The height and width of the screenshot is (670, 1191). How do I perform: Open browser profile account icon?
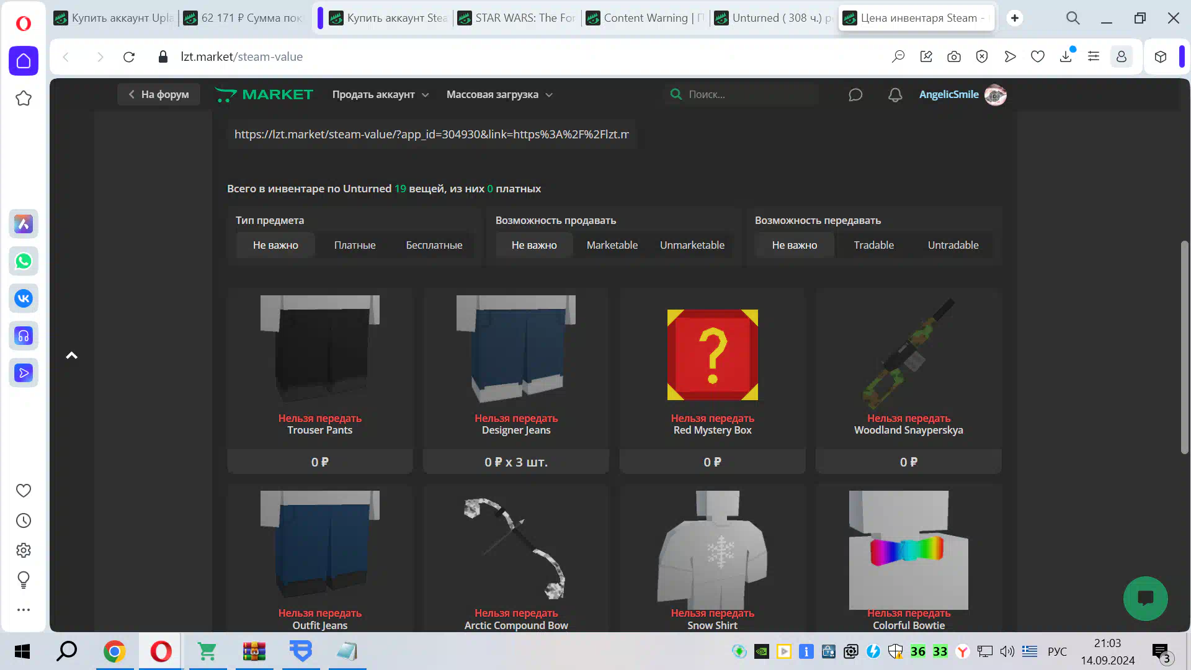tap(1122, 57)
